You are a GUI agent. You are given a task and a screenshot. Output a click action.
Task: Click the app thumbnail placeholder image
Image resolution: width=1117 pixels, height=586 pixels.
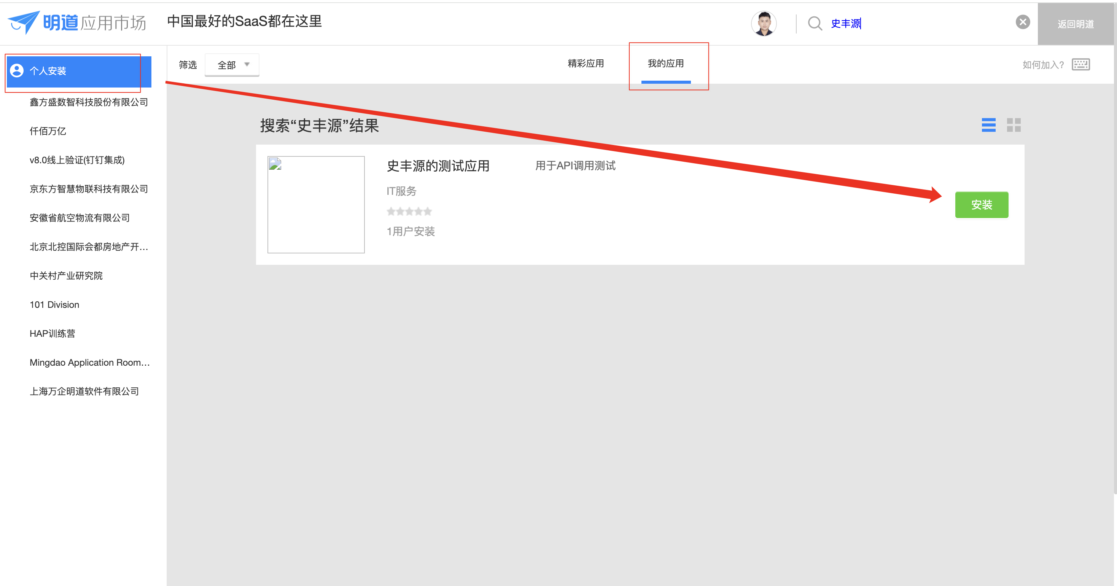pos(316,204)
